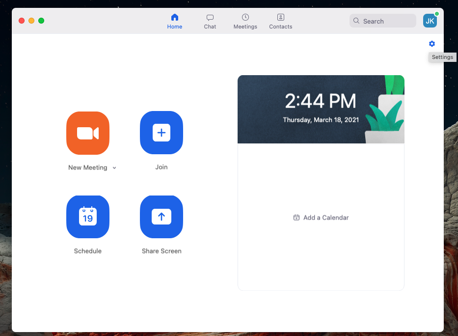
Task: Switch to the Chat tab
Action: (x=210, y=21)
